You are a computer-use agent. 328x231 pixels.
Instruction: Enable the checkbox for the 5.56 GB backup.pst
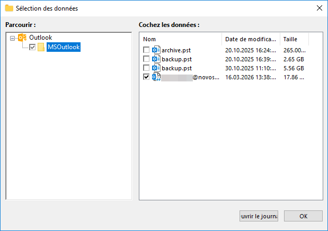coord(147,68)
